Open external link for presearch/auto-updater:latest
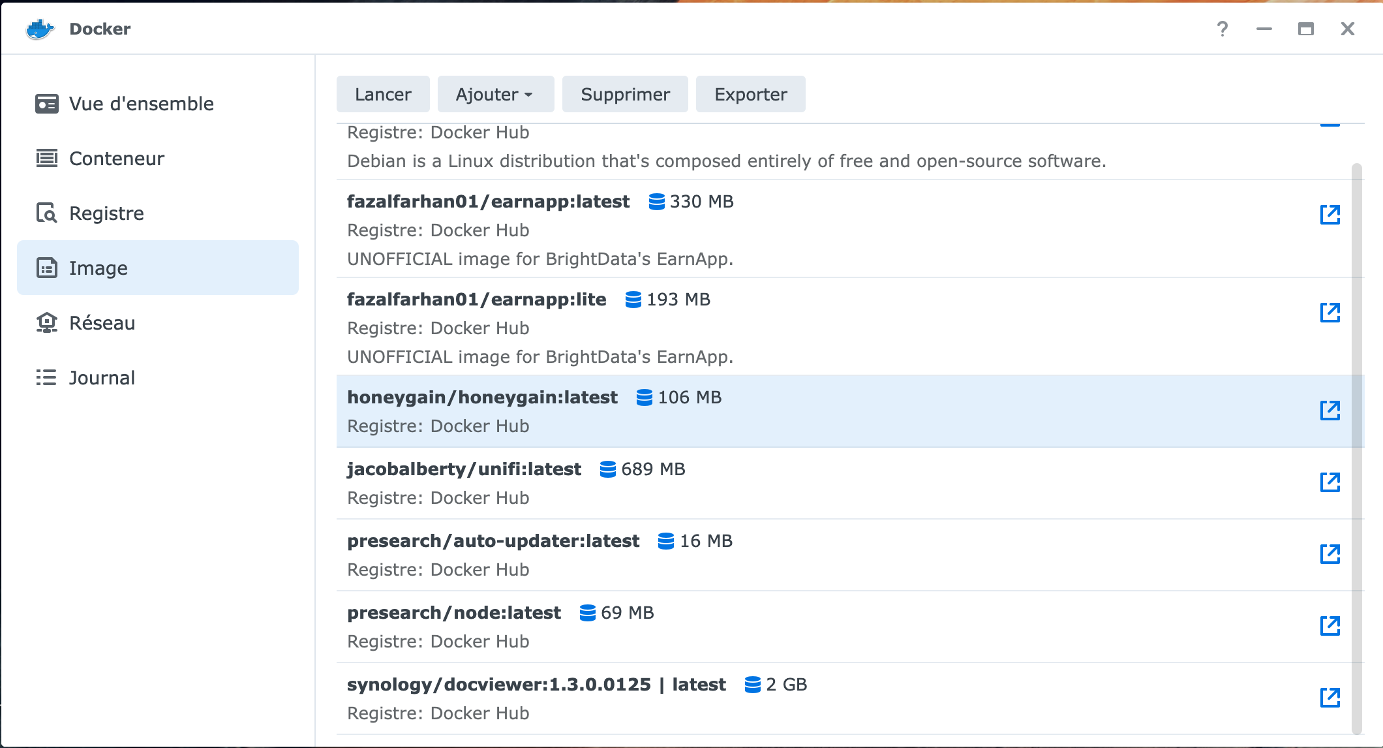The width and height of the screenshot is (1383, 748). [x=1330, y=554]
